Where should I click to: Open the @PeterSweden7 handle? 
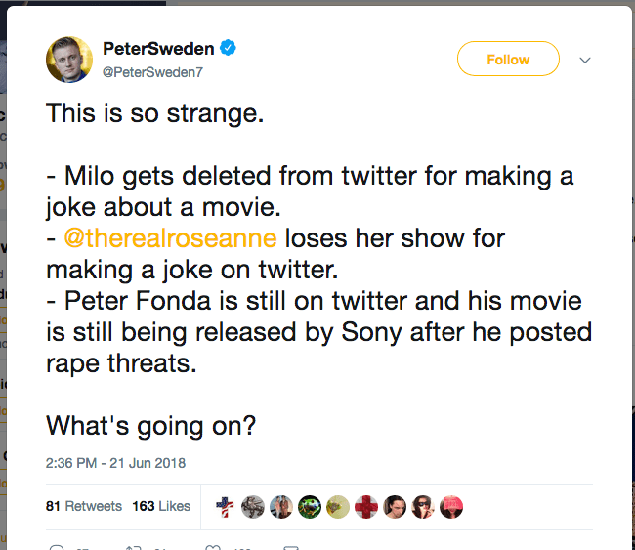151,71
